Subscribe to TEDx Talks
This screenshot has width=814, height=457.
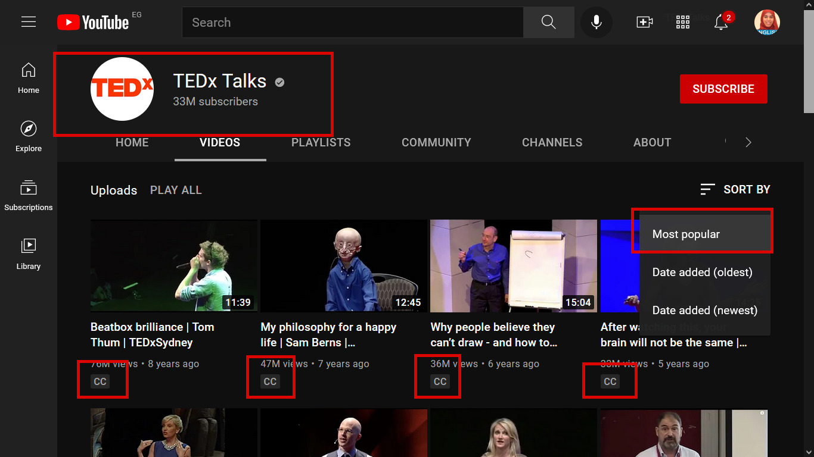tap(723, 89)
